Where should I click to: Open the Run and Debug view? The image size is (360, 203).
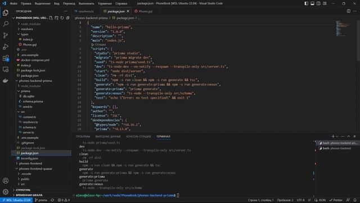point(6,46)
